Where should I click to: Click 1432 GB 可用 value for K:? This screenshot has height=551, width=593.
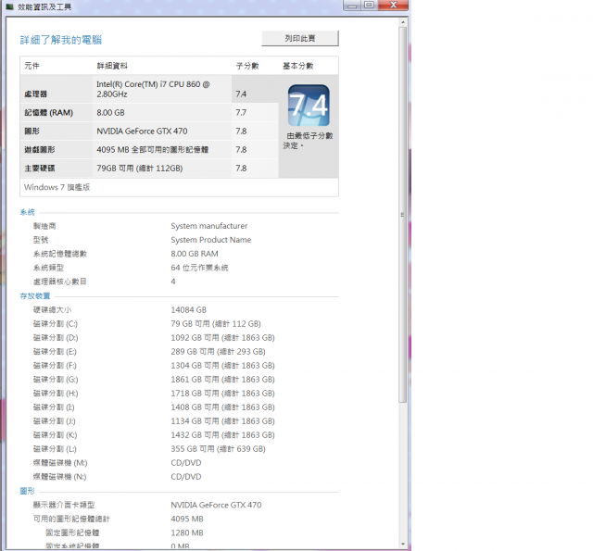[x=222, y=435]
